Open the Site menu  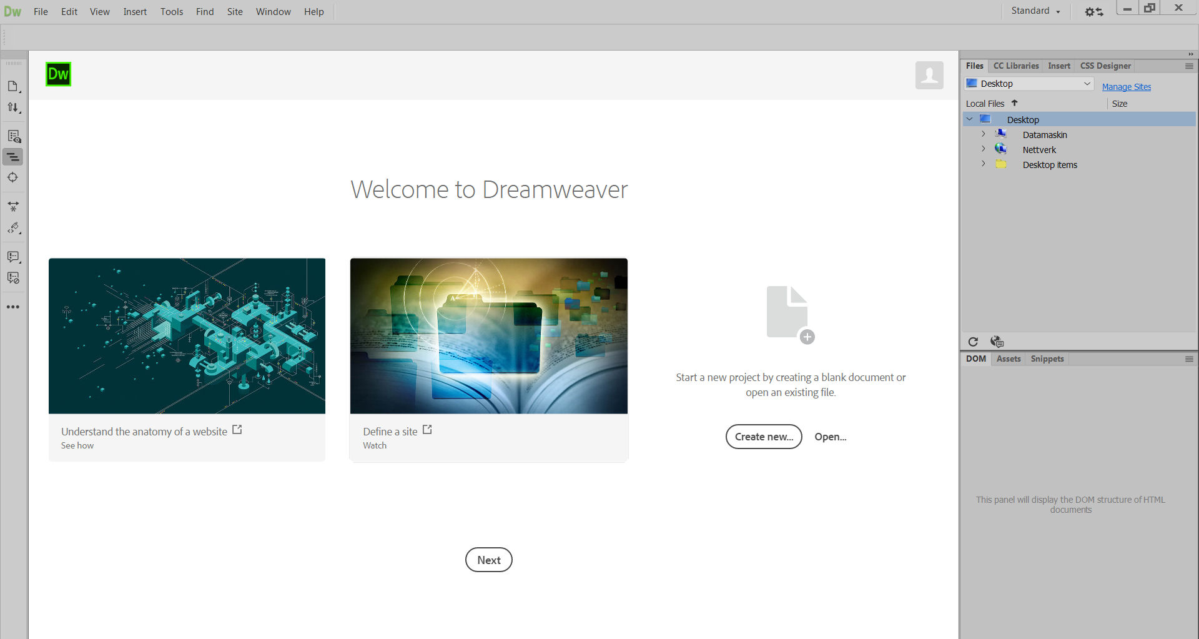coord(235,11)
